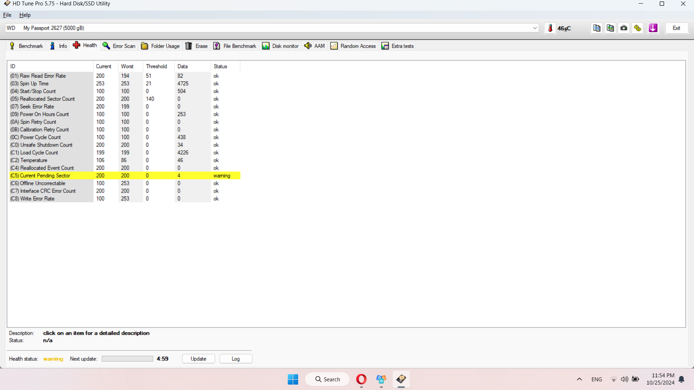Switch to the Info tab

(59, 46)
